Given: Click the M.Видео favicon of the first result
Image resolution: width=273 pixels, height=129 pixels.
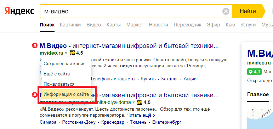Looking at the screenshot, I should click(x=35, y=46).
